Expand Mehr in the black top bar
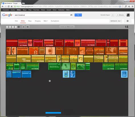 click(x=68, y=10)
